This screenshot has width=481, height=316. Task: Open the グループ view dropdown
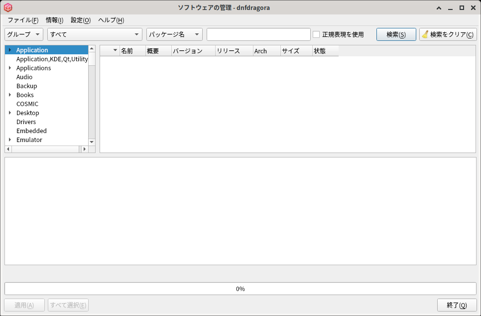(x=24, y=34)
